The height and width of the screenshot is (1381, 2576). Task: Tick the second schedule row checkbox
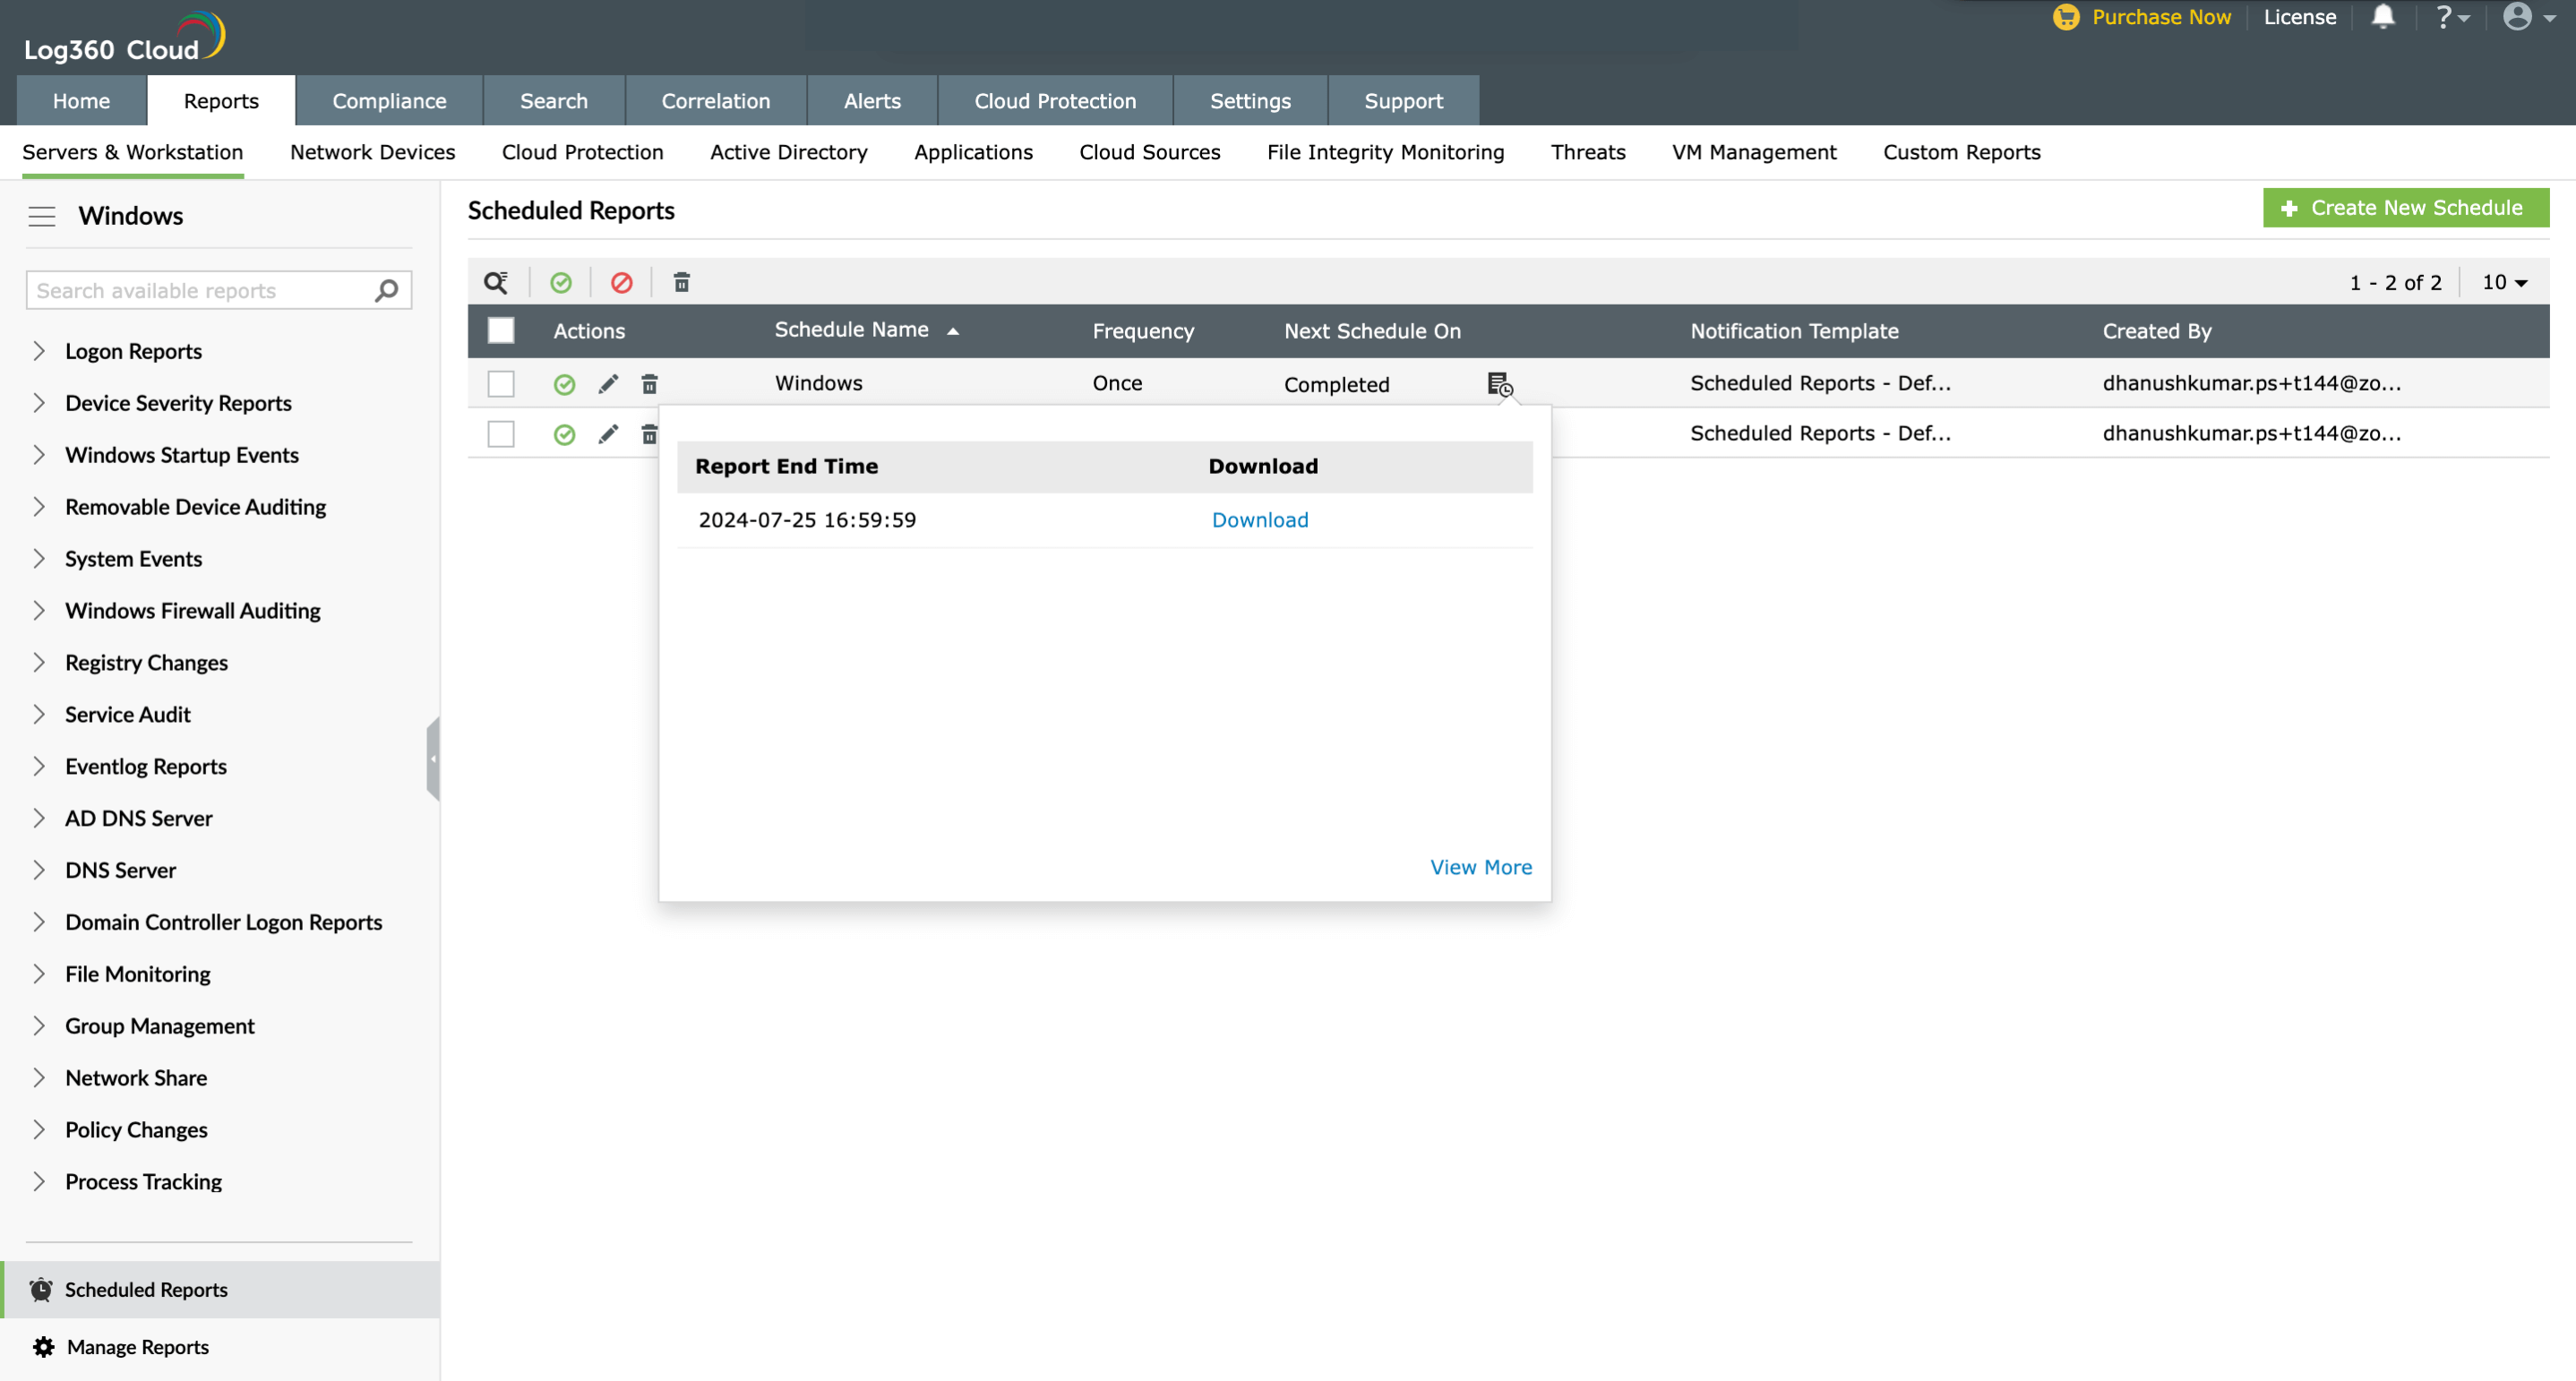[x=501, y=434]
